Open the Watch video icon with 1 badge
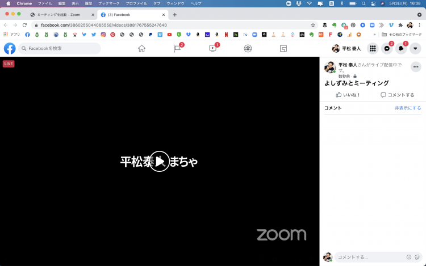426x266 pixels. [x=212, y=49]
